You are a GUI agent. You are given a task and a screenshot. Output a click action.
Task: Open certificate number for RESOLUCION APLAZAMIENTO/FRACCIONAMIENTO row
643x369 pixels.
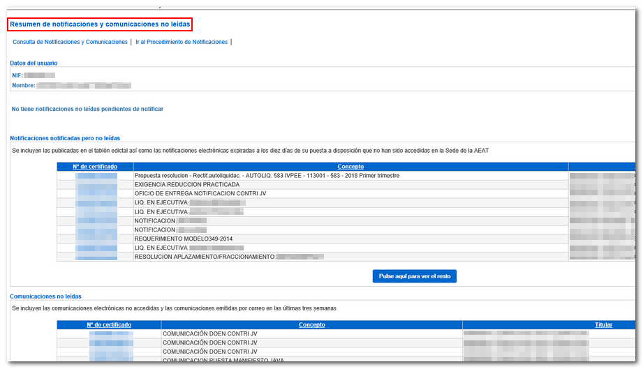(x=96, y=257)
